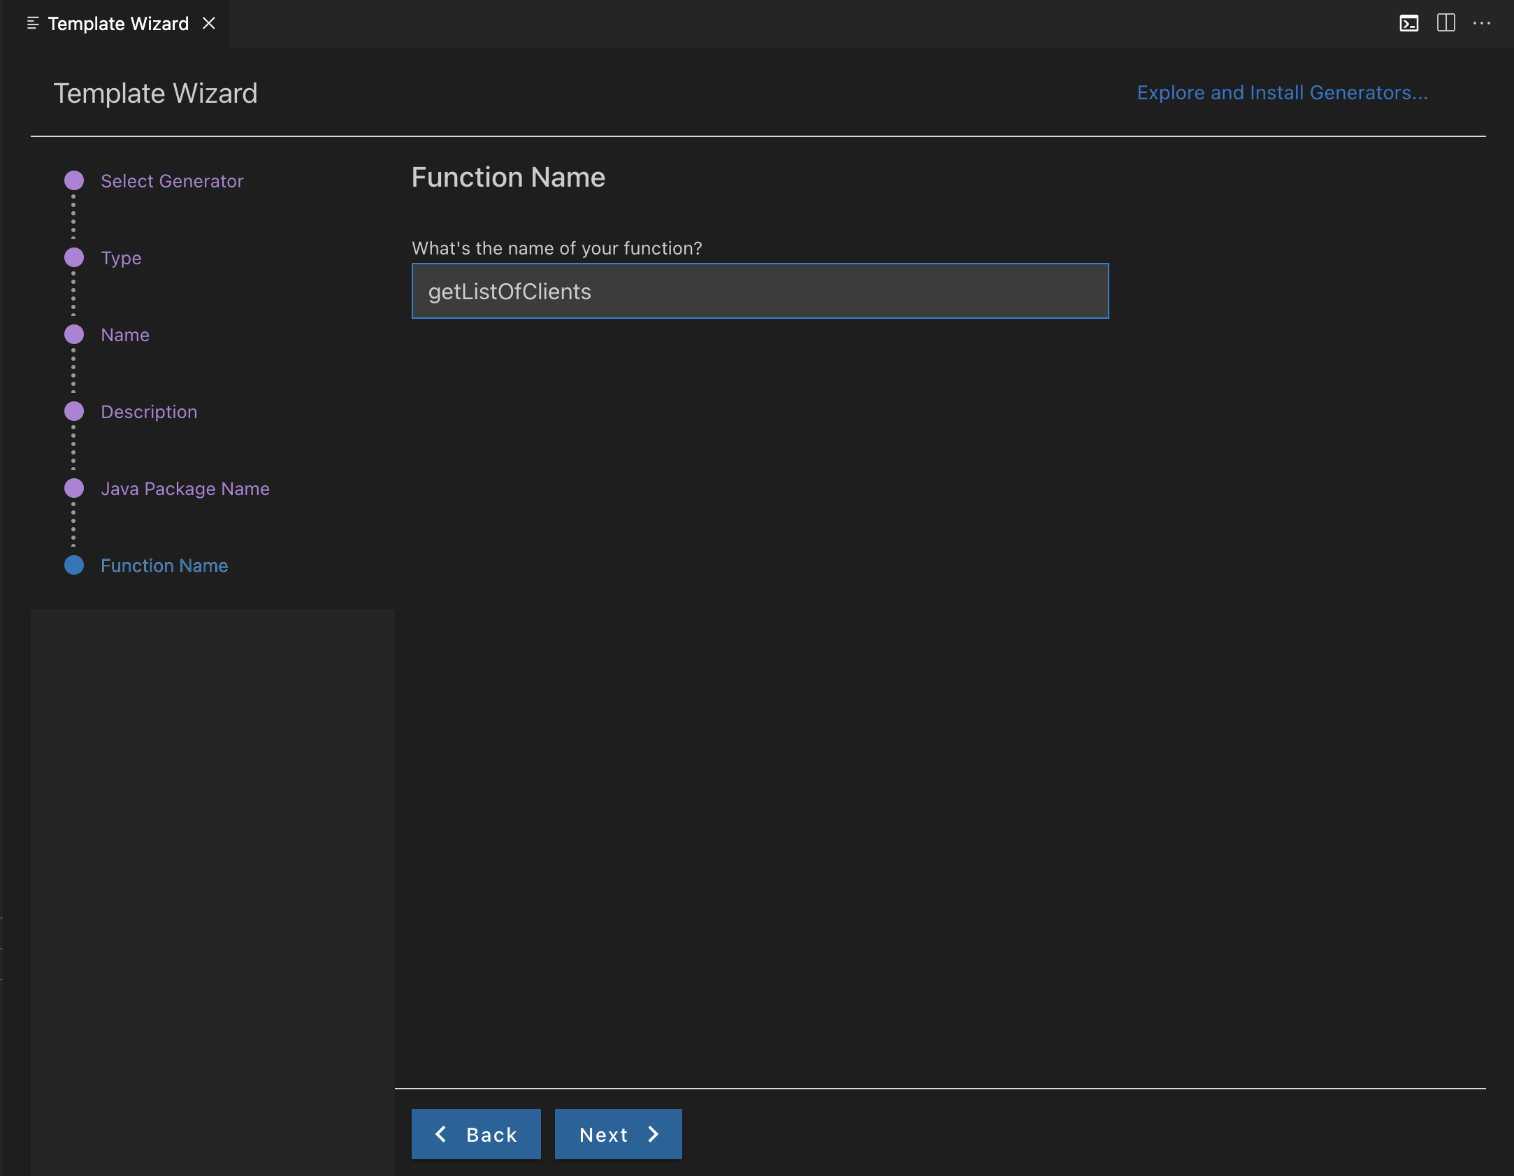This screenshot has width=1514, height=1176.
Task: Focus the function name input field
Action: pyautogui.click(x=760, y=291)
